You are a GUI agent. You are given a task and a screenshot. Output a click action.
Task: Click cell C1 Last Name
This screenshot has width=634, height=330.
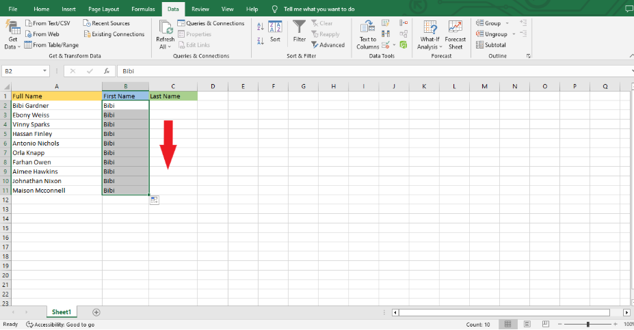(173, 96)
